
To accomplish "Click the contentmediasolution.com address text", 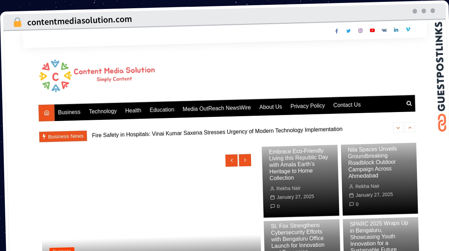I will [80, 20].
